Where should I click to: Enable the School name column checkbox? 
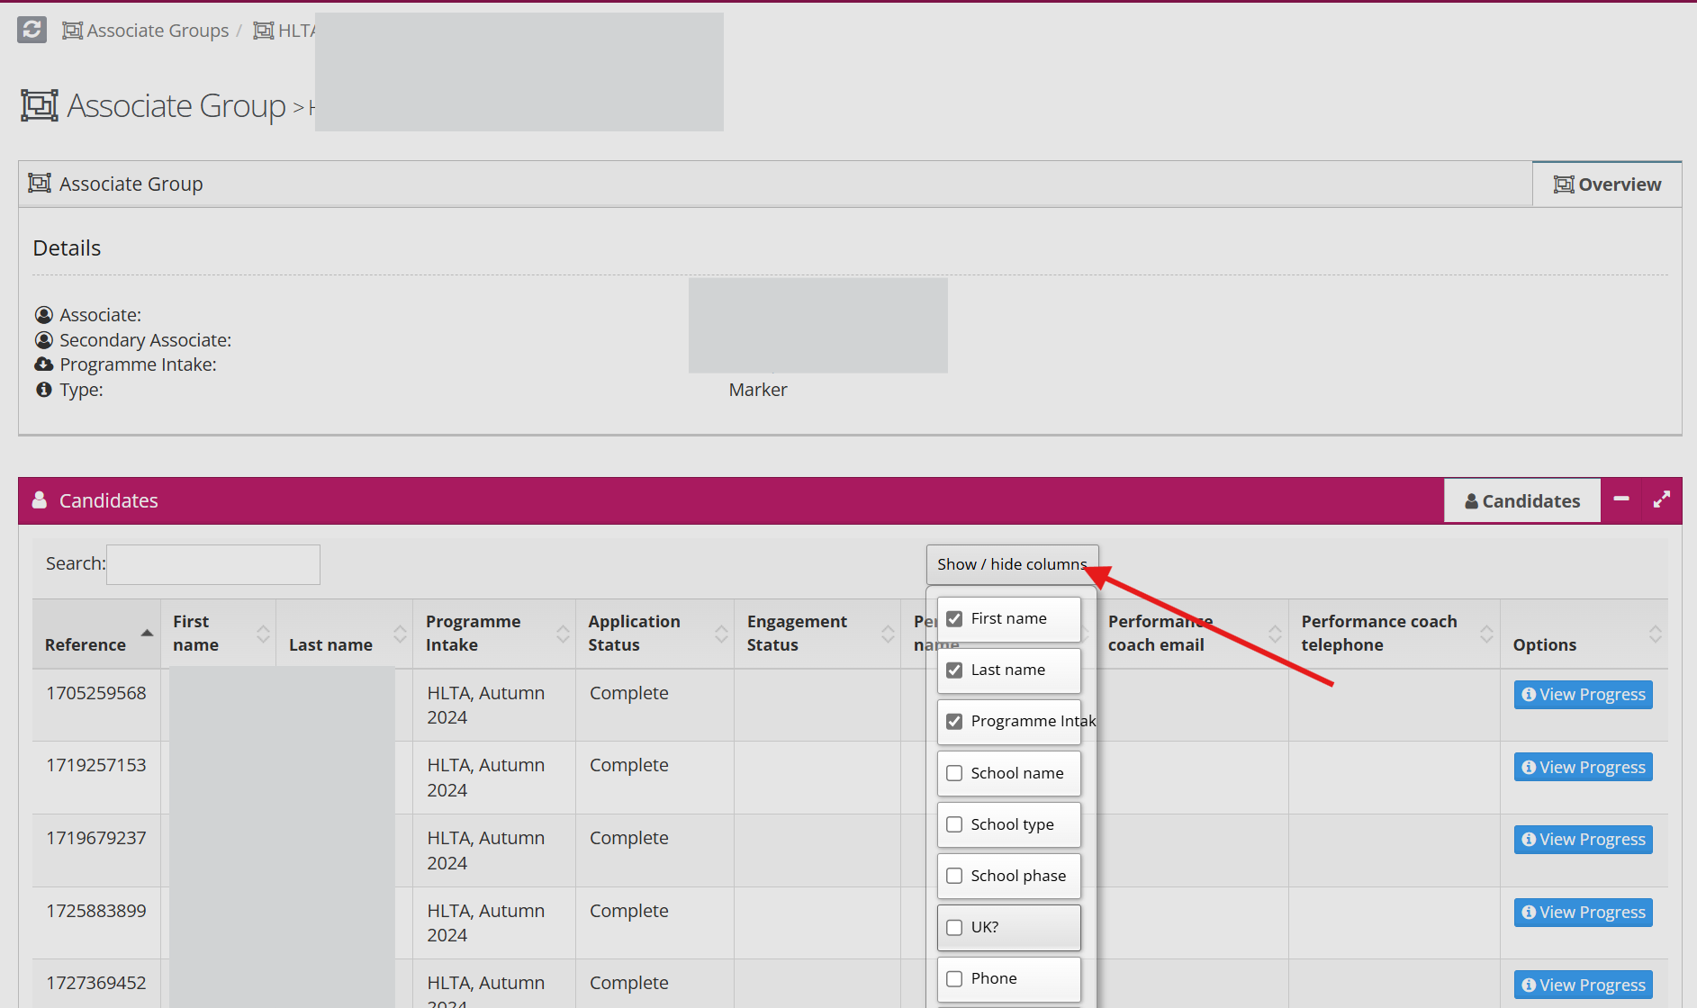coord(954,773)
